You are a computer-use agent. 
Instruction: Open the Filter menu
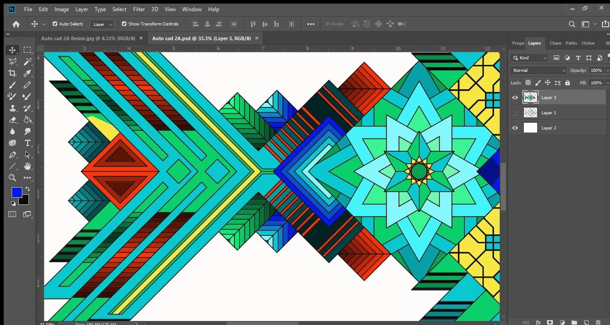click(139, 9)
